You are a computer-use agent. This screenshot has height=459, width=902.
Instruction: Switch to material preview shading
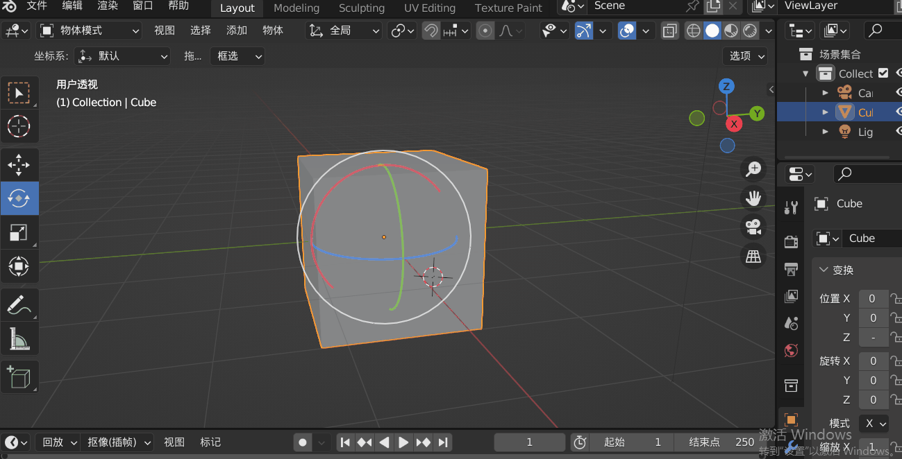(731, 31)
